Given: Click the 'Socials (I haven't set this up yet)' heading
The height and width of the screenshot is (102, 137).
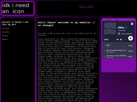Looking at the screenshot, I should [15, 23].
